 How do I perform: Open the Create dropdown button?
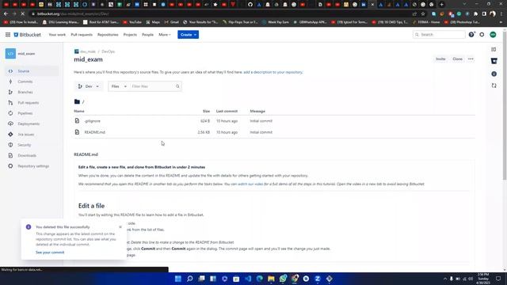(x=189, y=35)
